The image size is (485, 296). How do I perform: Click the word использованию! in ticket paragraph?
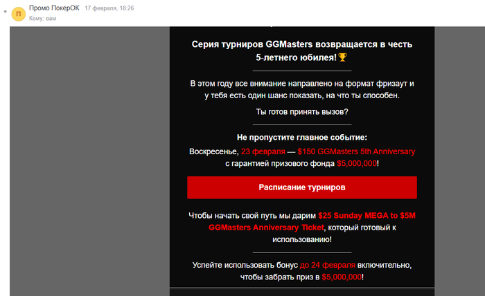302,239
